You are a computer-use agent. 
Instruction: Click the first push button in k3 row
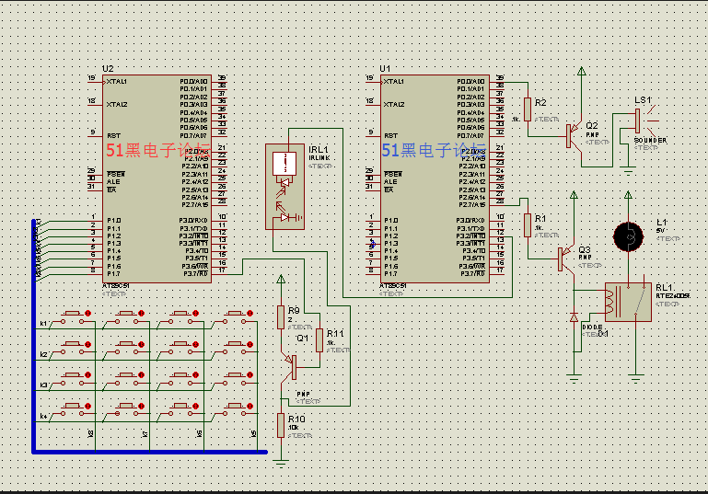(72, 380)
